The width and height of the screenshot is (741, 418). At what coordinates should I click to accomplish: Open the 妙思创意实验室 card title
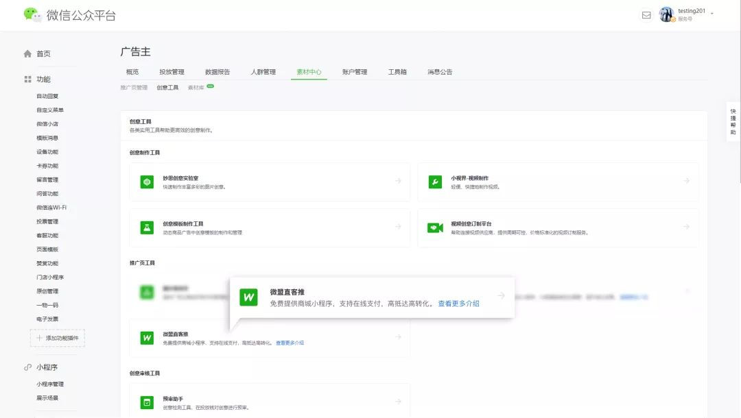click(x=180, y=178)
